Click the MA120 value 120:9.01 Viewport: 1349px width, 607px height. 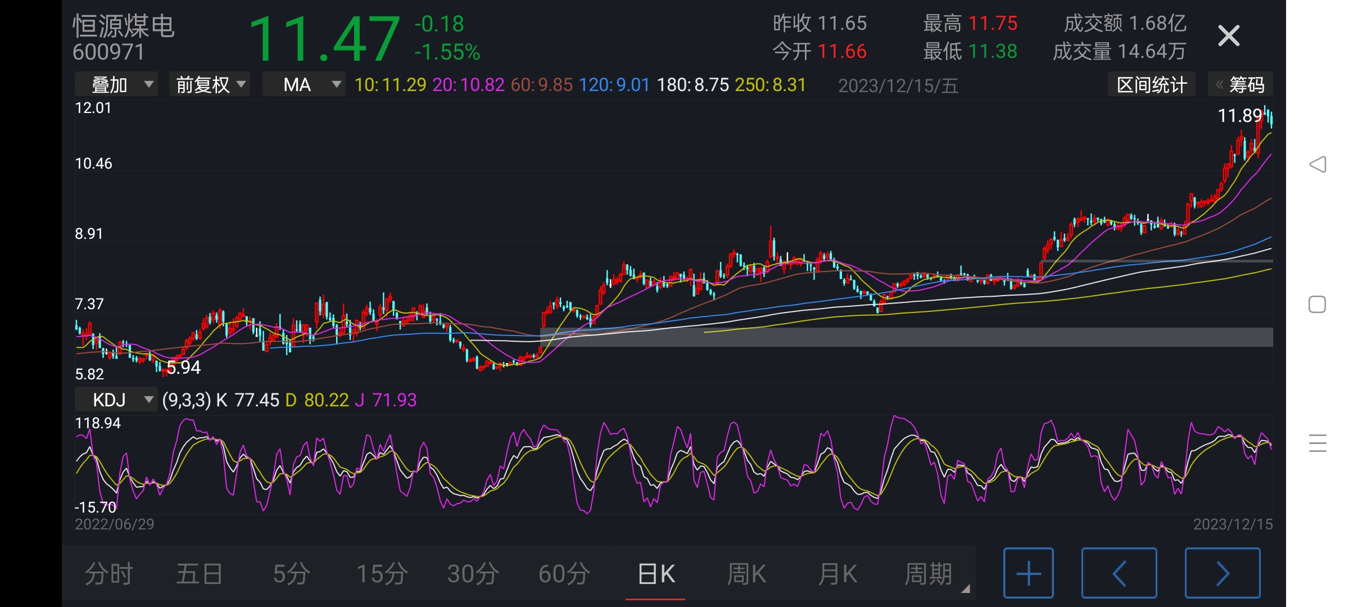coord(614,85)
